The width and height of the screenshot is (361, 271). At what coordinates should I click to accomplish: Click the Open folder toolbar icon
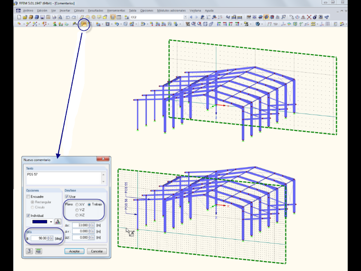tap(25, 17)
